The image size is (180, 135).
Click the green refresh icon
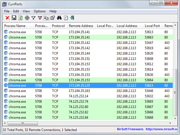21,18
